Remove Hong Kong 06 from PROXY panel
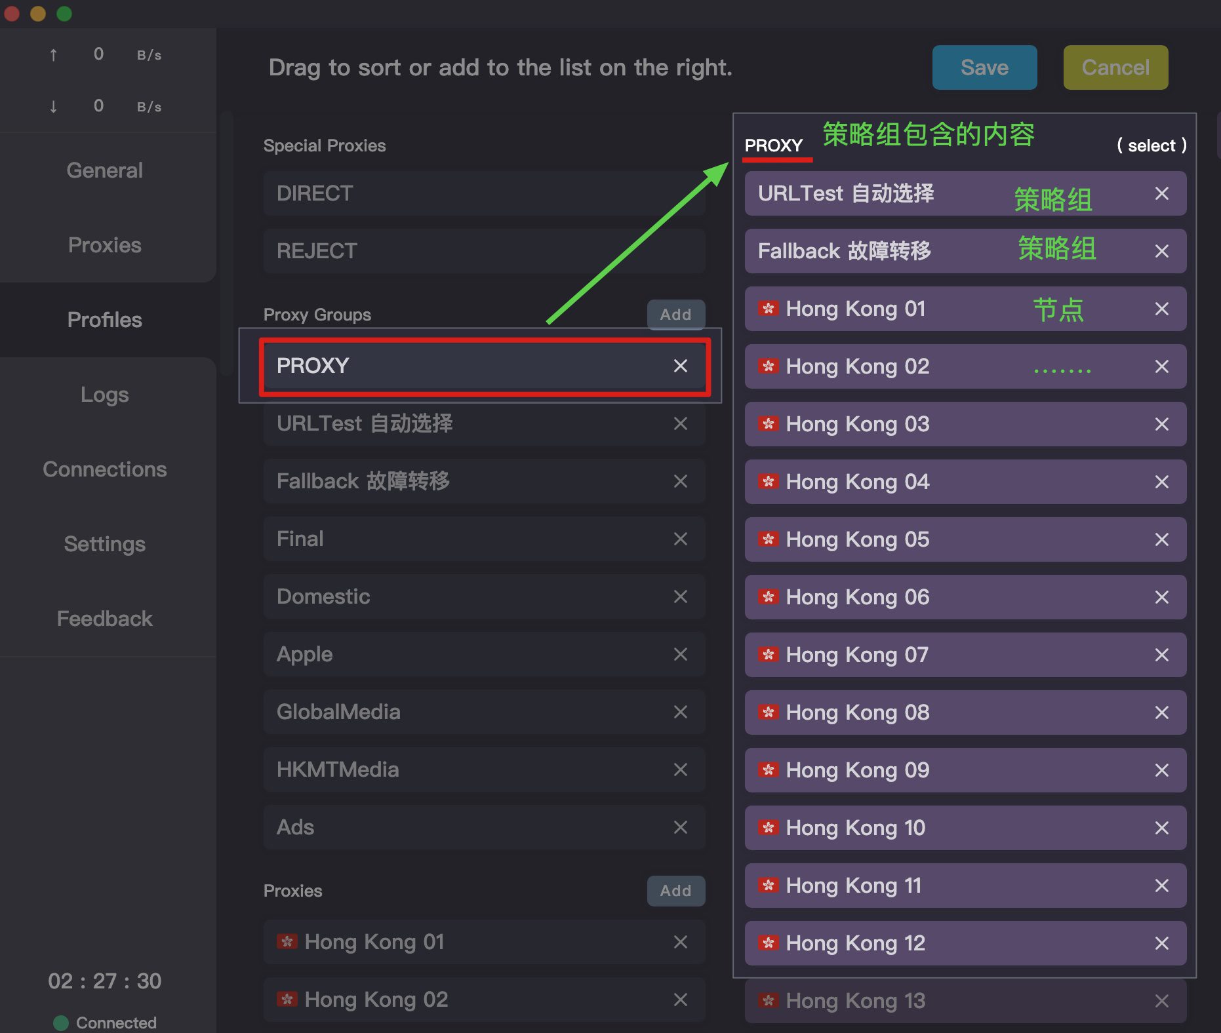 (1161, 597)
